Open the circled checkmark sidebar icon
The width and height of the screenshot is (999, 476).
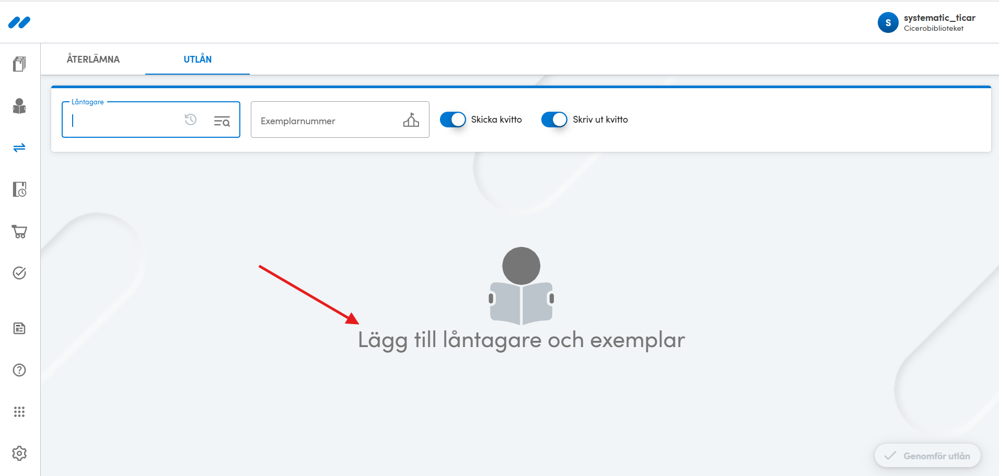[x=19, y=273]
